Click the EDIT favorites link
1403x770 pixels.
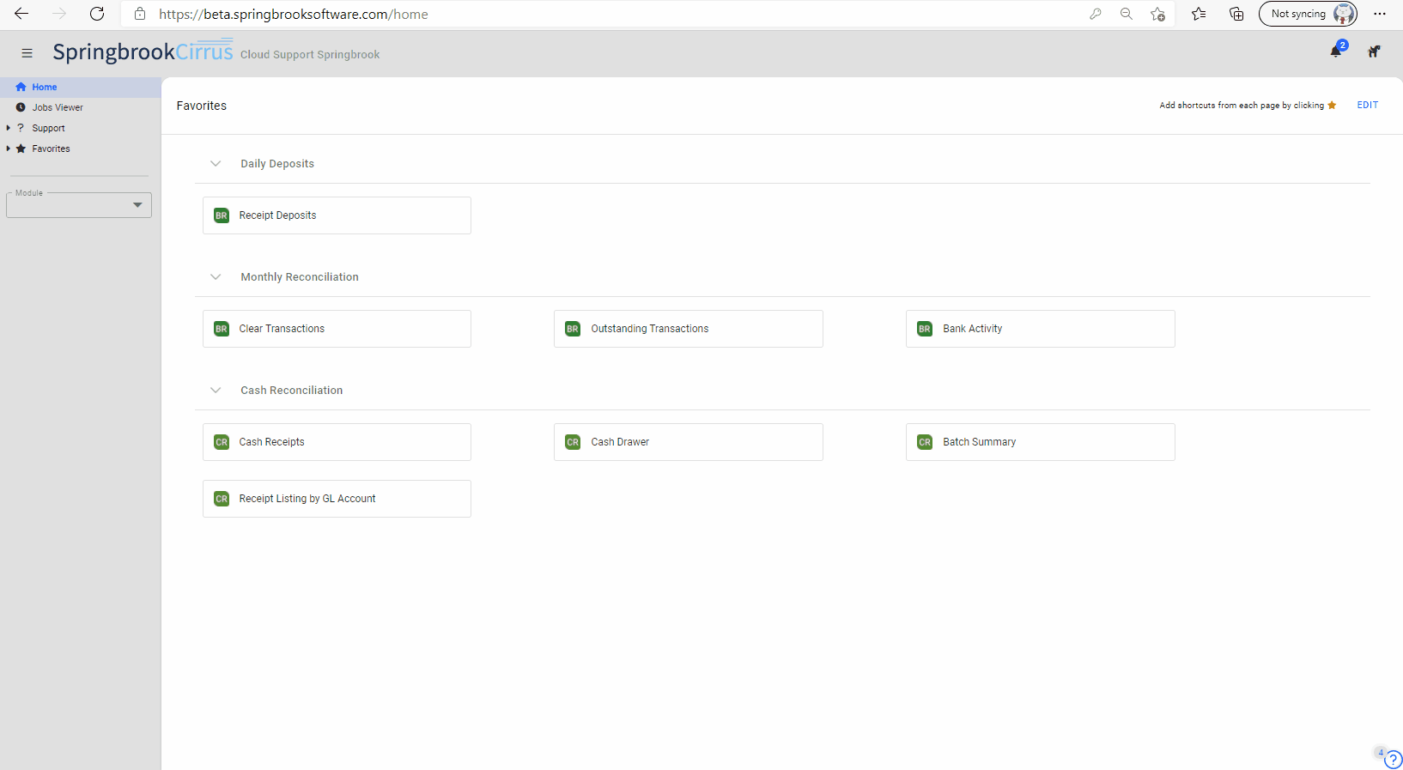pyautogui.click(x=1367, y=105)
